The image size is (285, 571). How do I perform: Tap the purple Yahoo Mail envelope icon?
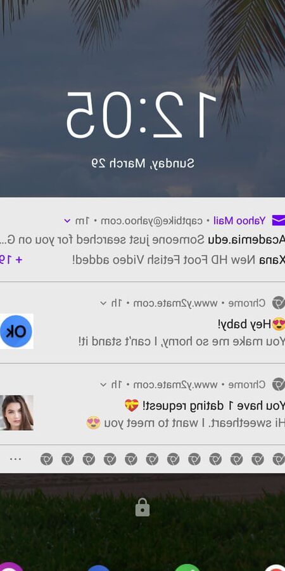pos(278,221)
